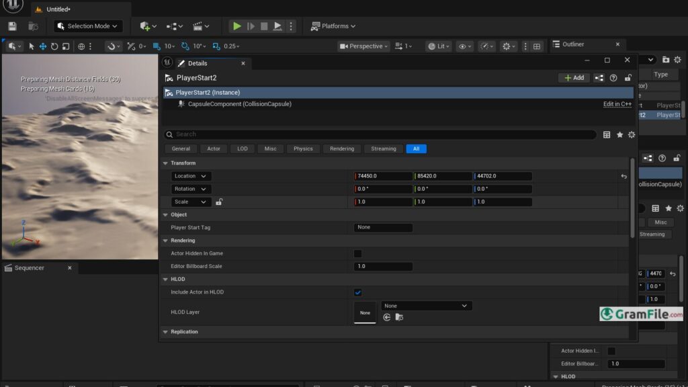Image resolution: width=688 pixels, height=387 pixels.
Task: Open the Selection Mode dropdown
Action: click(x=88, y=26)
